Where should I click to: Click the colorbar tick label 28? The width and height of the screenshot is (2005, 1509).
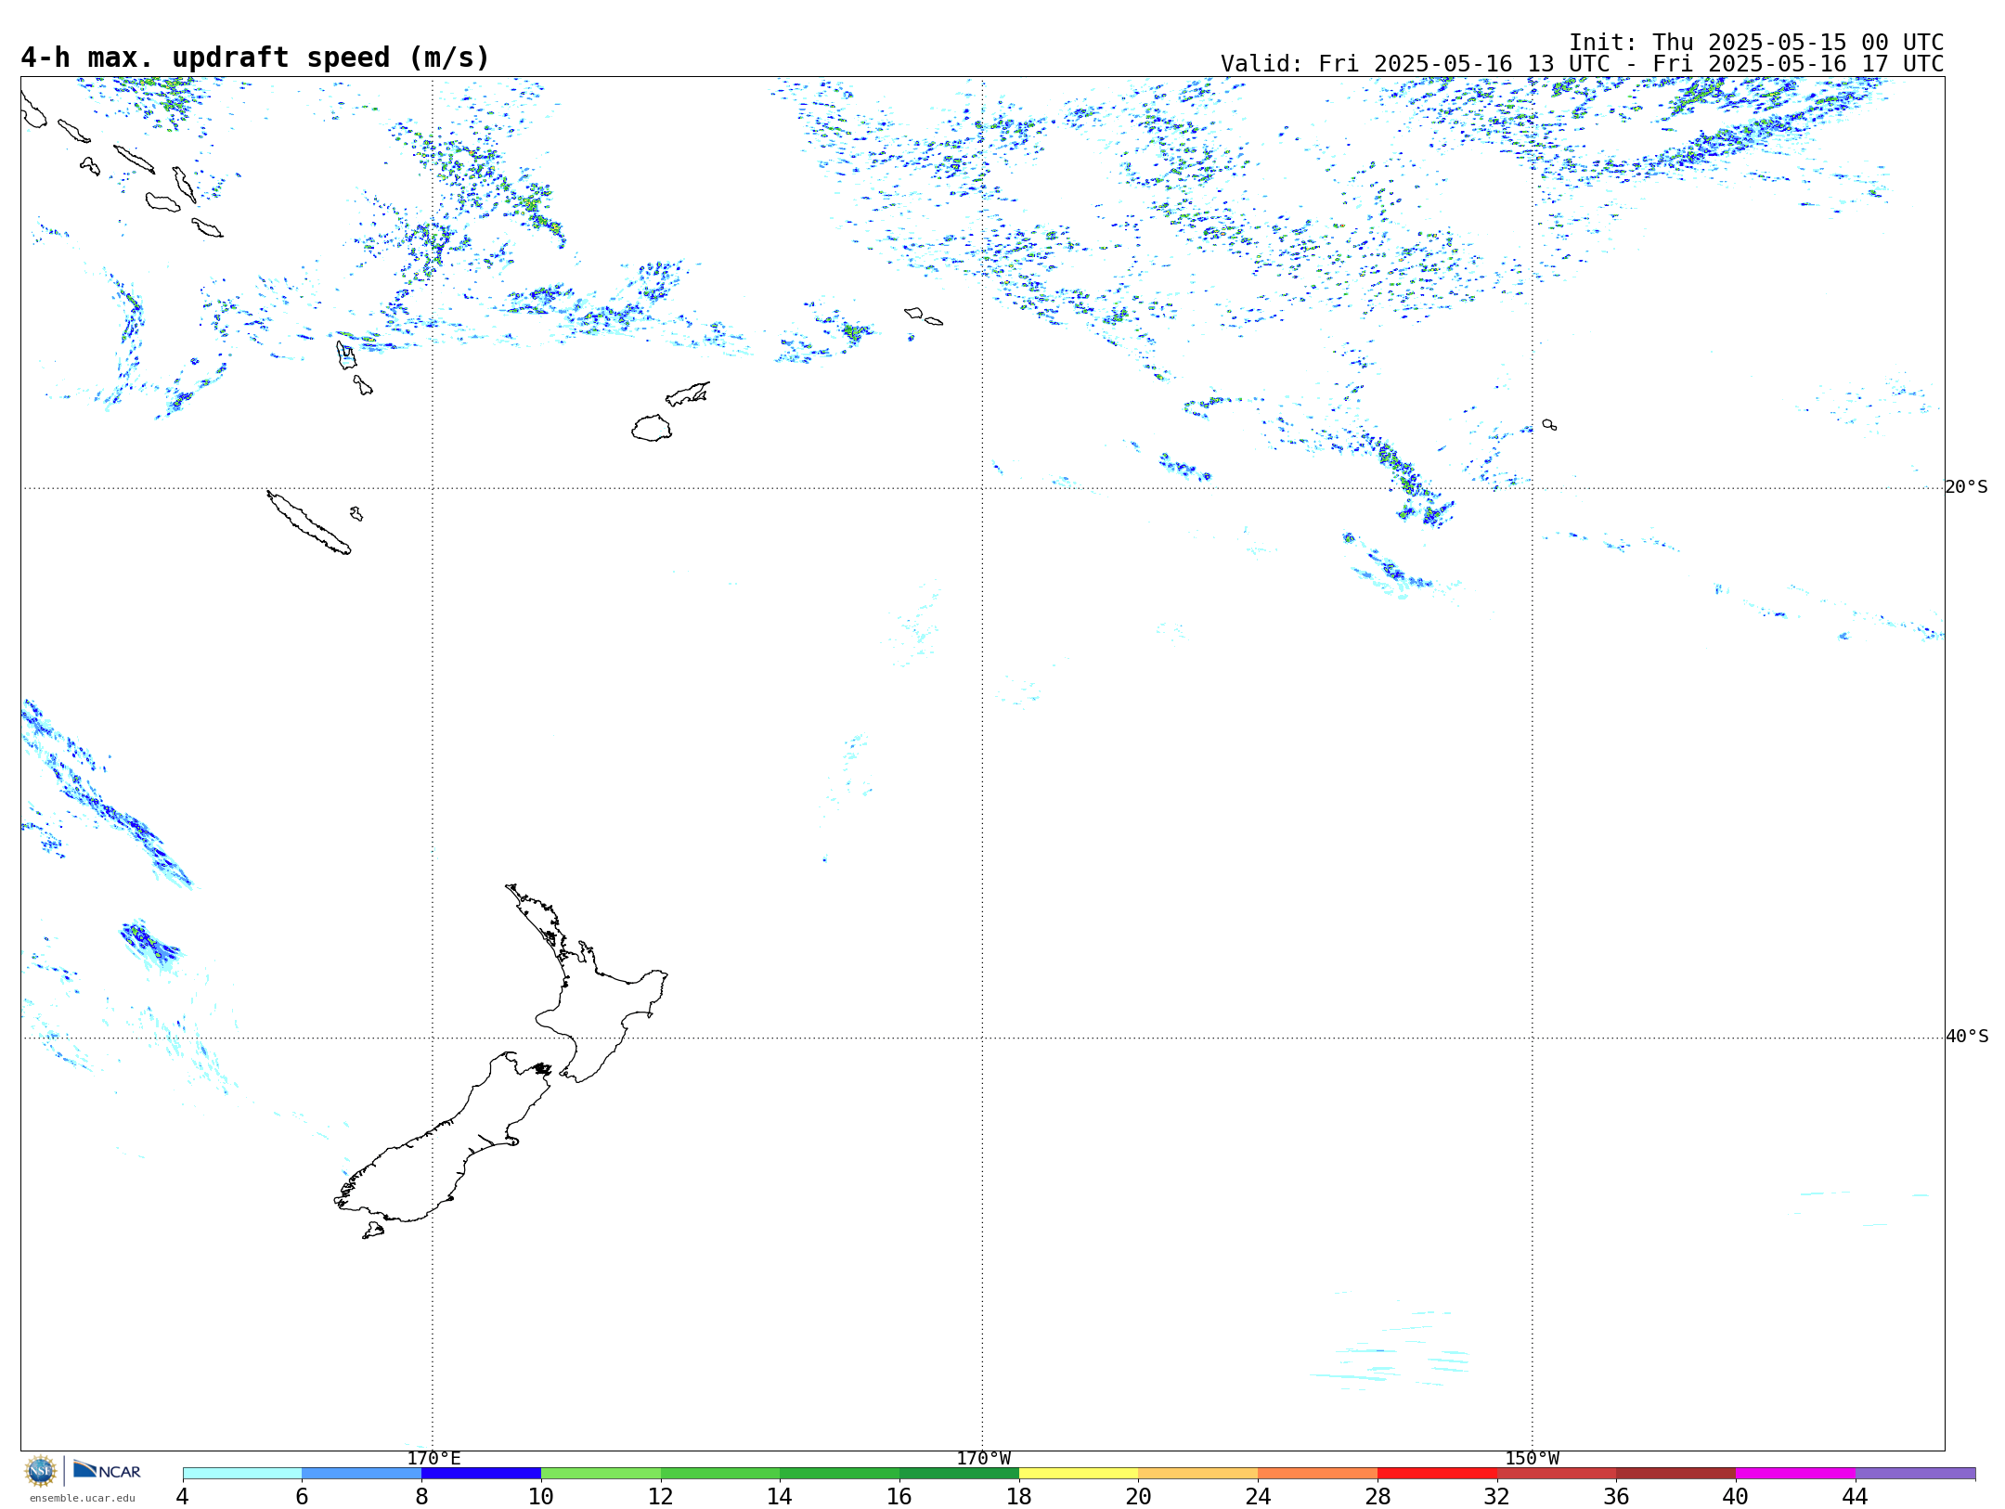click(1378, 1496)
